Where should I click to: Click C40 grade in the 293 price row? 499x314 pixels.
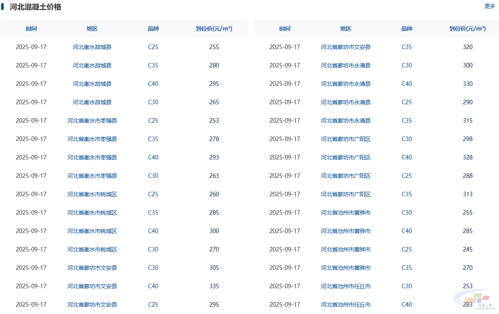[153, 157]
